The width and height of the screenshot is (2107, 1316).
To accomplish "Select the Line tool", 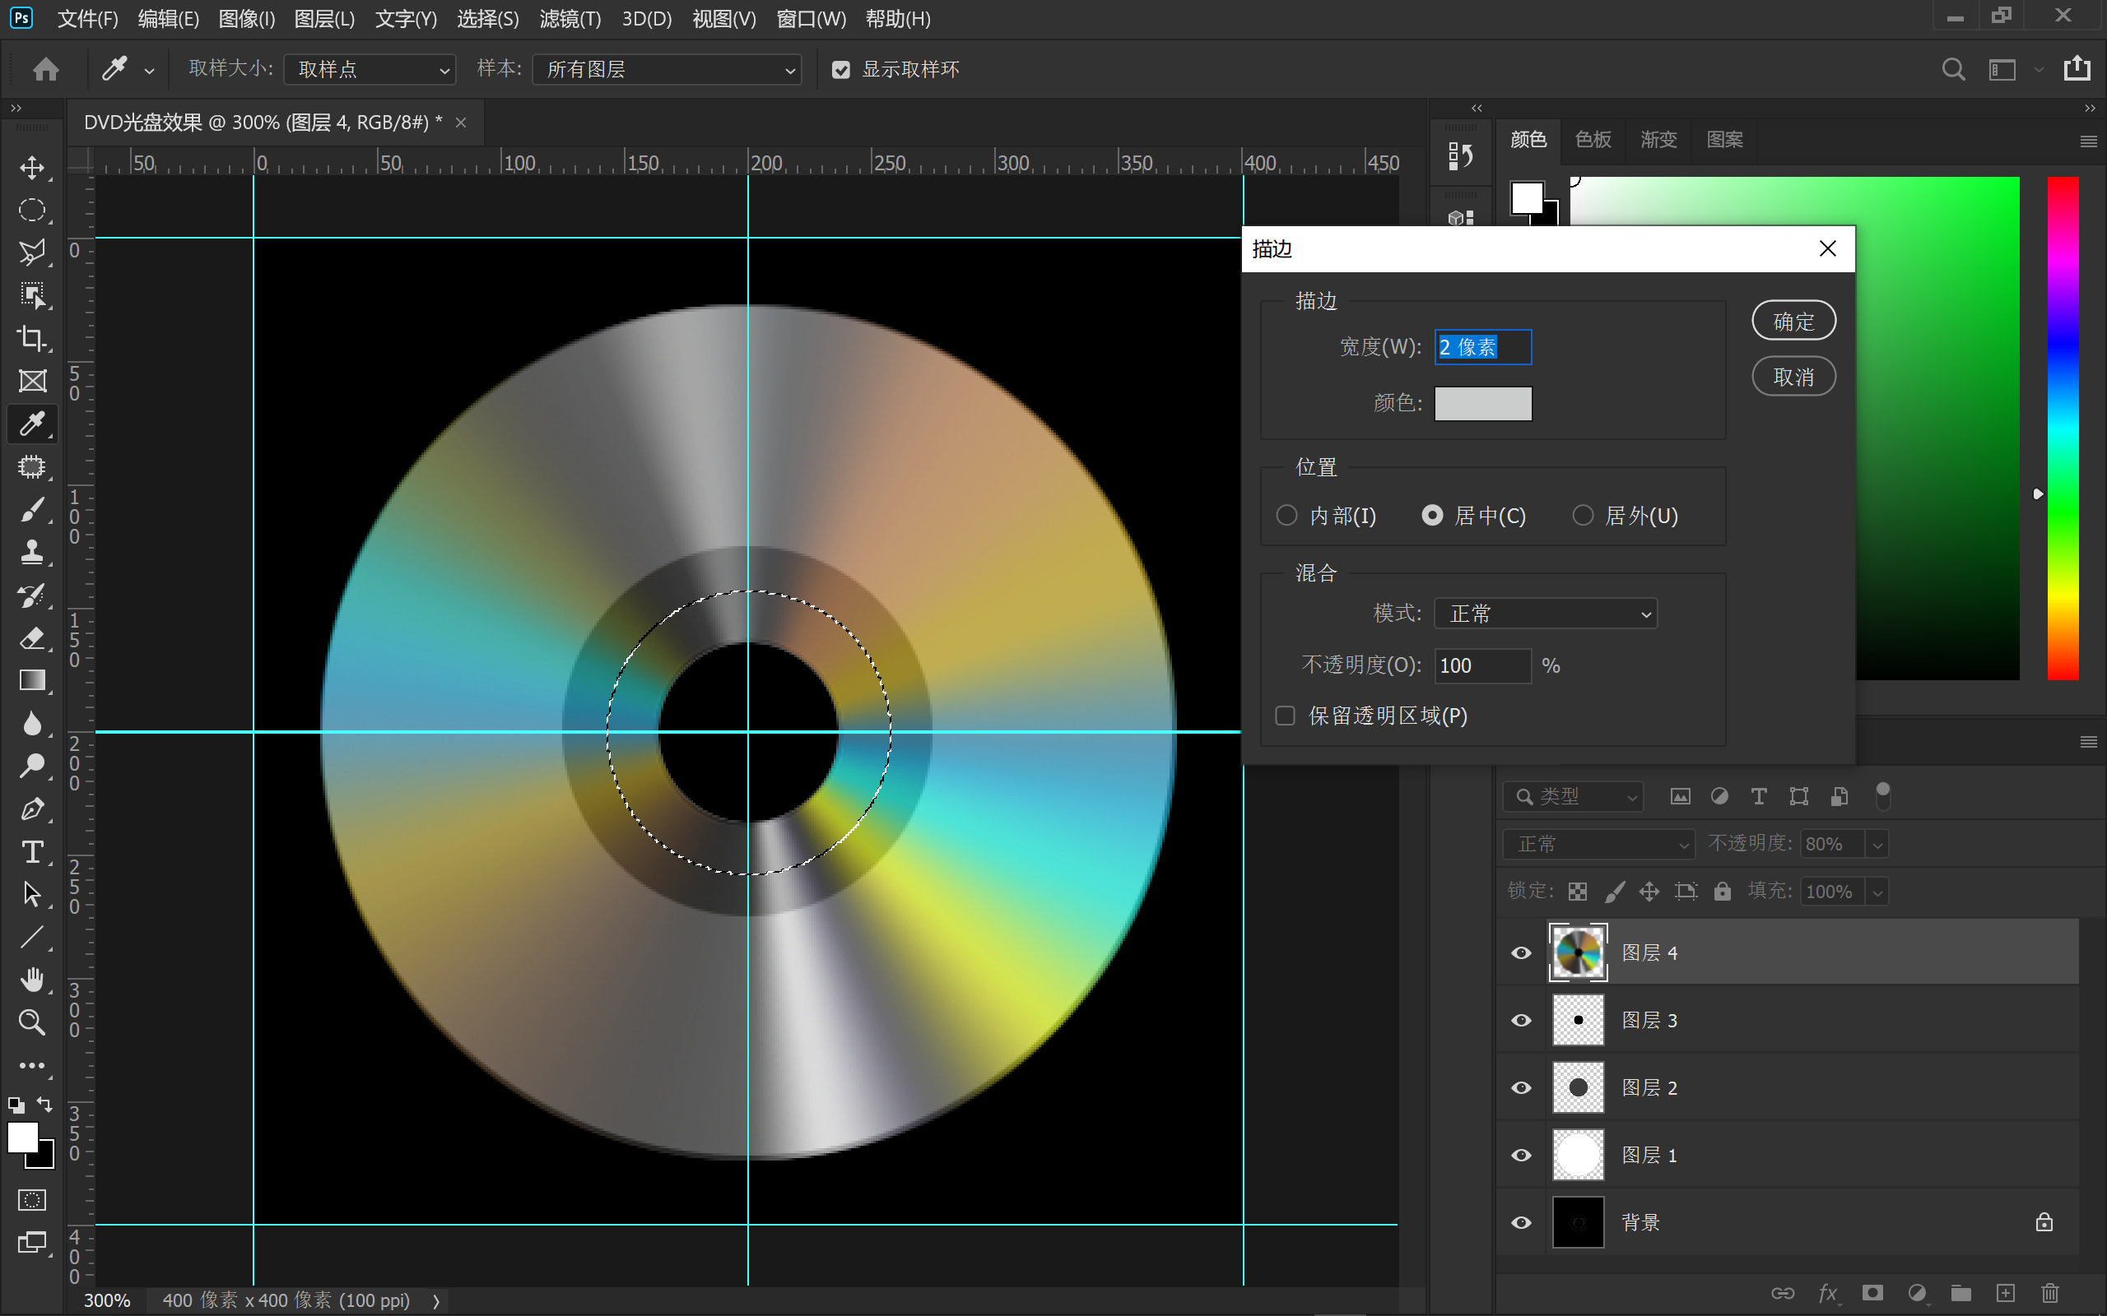I will (32, 938).
